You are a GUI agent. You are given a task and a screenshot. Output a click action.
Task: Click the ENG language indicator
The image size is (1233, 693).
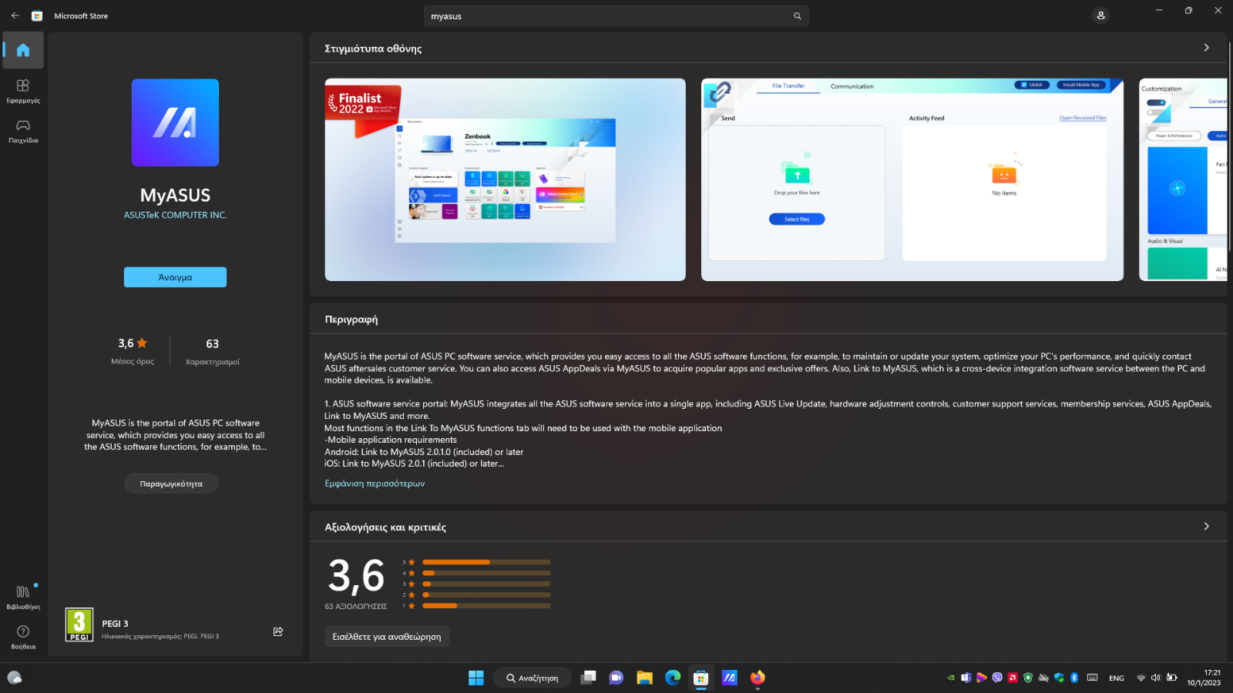(x=1117, y=678)
